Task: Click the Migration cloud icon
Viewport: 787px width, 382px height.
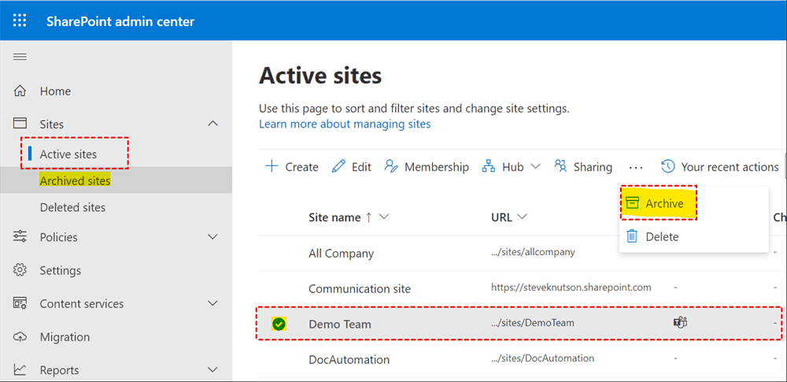Action: click(20, 337)
